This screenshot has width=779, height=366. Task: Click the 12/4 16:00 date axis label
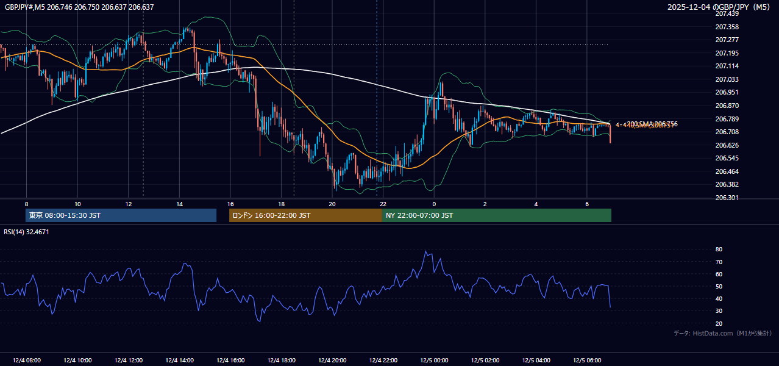tap(230, 360)
